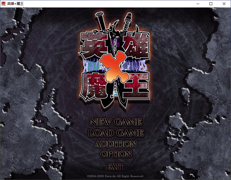Viewport: 231px width, 180px height.
Task: Click the 雄 kanji in the logo
Action: tap(136, 45)
